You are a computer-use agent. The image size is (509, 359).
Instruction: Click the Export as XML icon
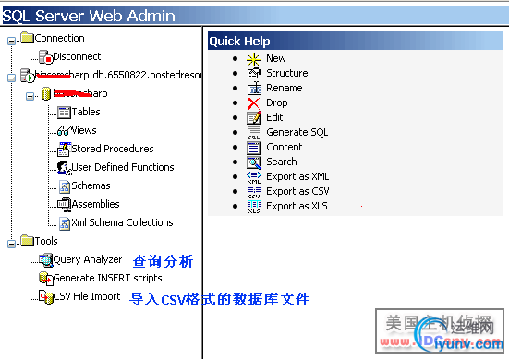click(253, 177)
